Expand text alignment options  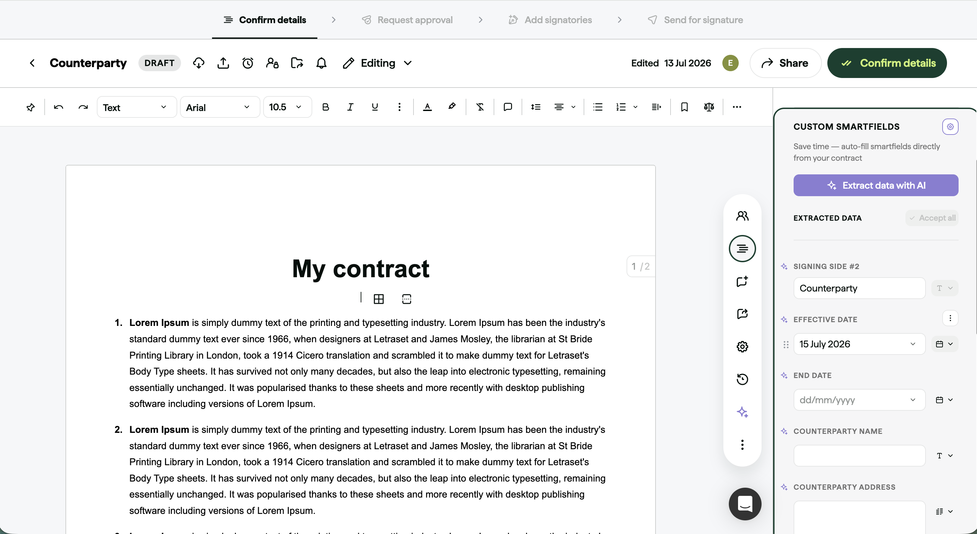point(573,107)
